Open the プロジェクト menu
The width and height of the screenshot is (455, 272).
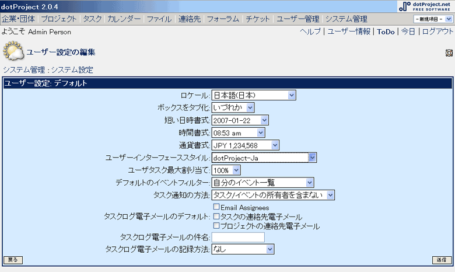58,19
